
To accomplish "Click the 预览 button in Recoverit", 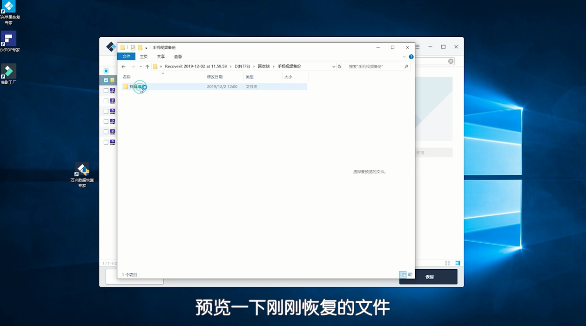I will click(433, 153).
